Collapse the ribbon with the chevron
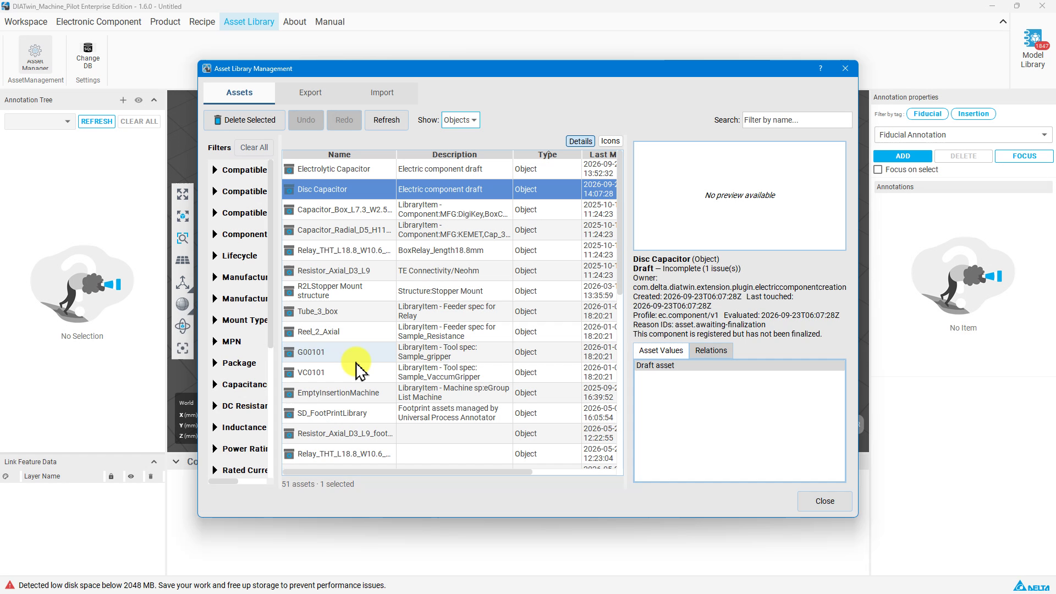1056x594 pixels. [x=1003, y=22]
